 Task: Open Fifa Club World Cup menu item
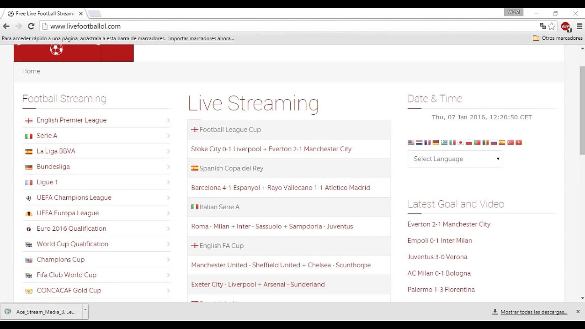tap(67, 275)
